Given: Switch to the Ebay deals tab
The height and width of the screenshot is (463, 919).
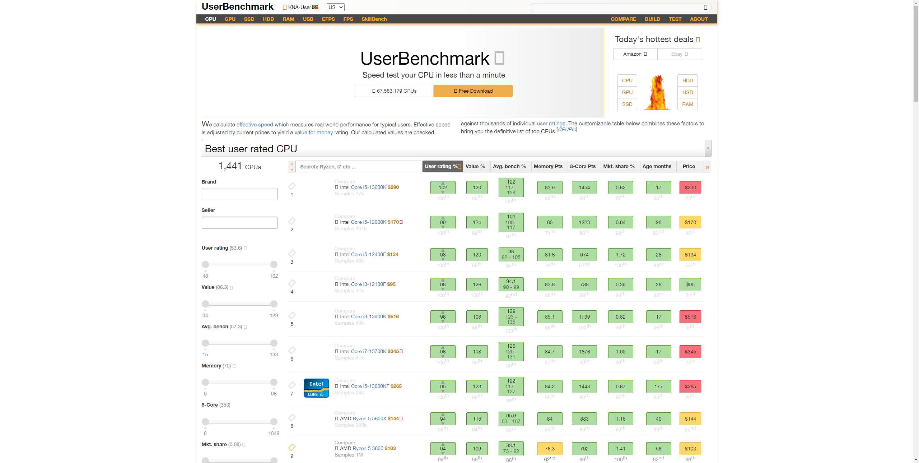Looking at the screenshot, I should (679, 54).
